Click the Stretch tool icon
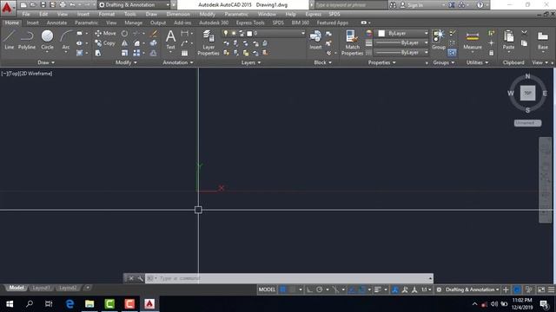The image size is (556, 312). click(98, 53)
